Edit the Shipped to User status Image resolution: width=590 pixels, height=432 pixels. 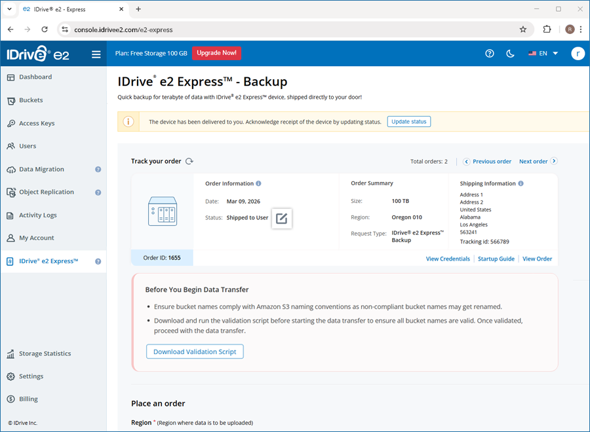(282, 218)
